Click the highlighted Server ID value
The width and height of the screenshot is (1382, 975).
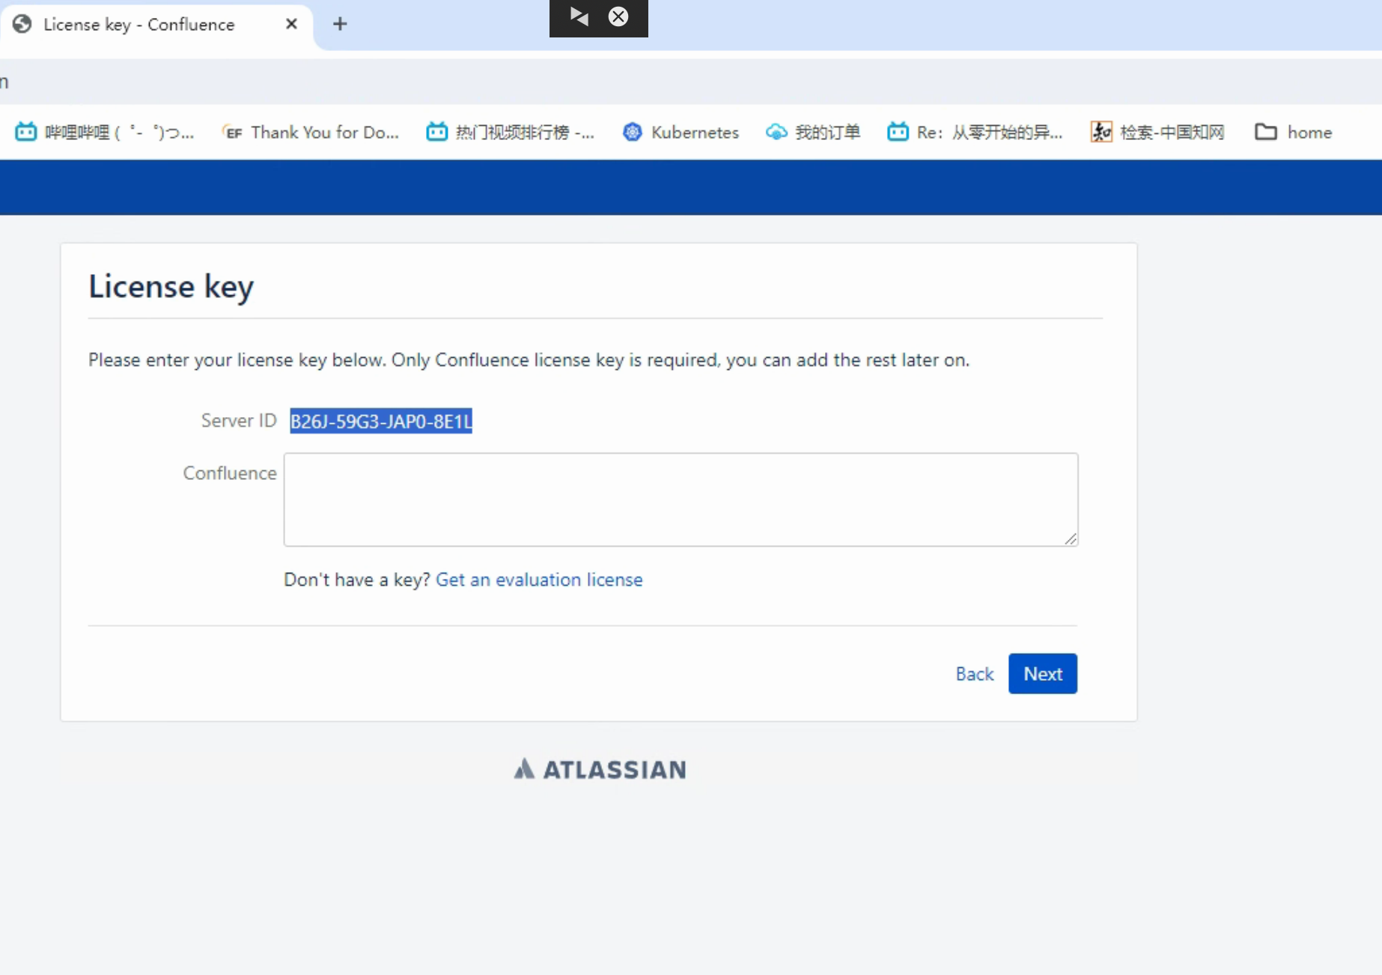coord(381,421)
